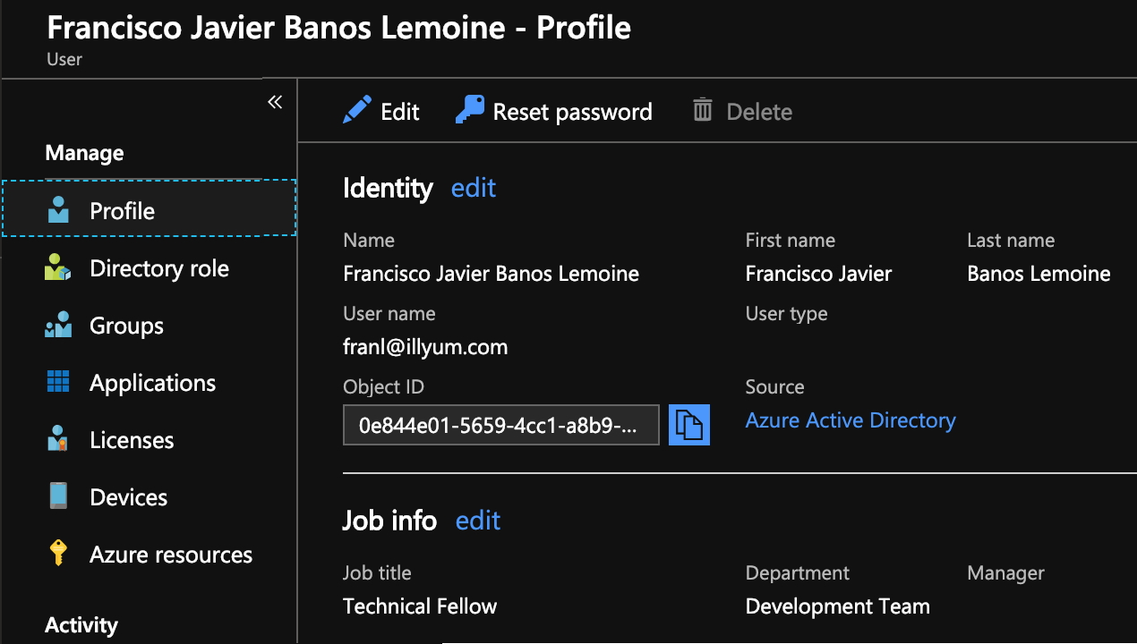Open Azure Active Directory source link
This screenshot has width=1137, height=644.
850,419
